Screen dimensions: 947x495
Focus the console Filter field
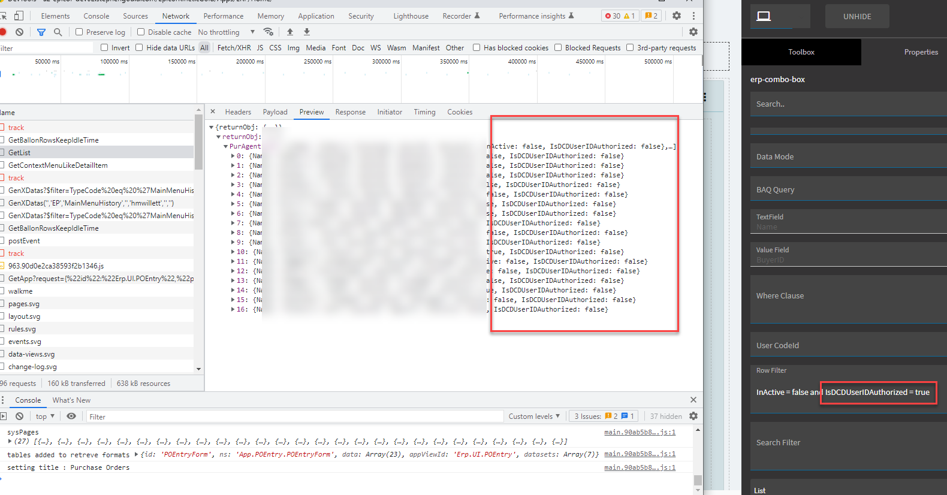point(294,416)
